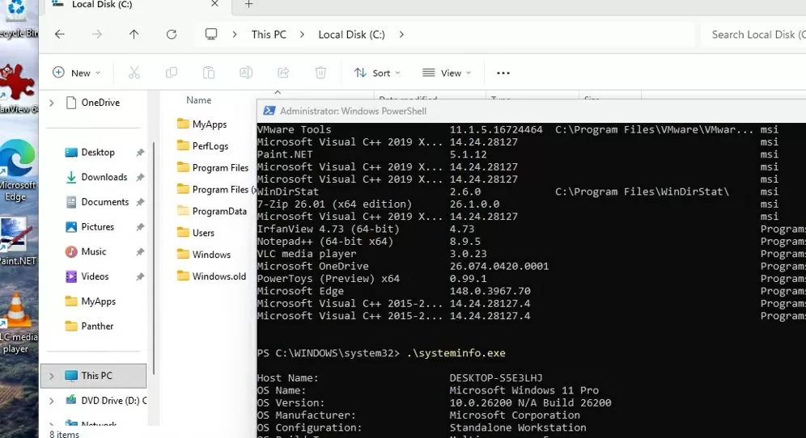The width and height of the screenshot is (806, 438).
Task: Click the Delete trash icon
Action: [x=320, y=73]
